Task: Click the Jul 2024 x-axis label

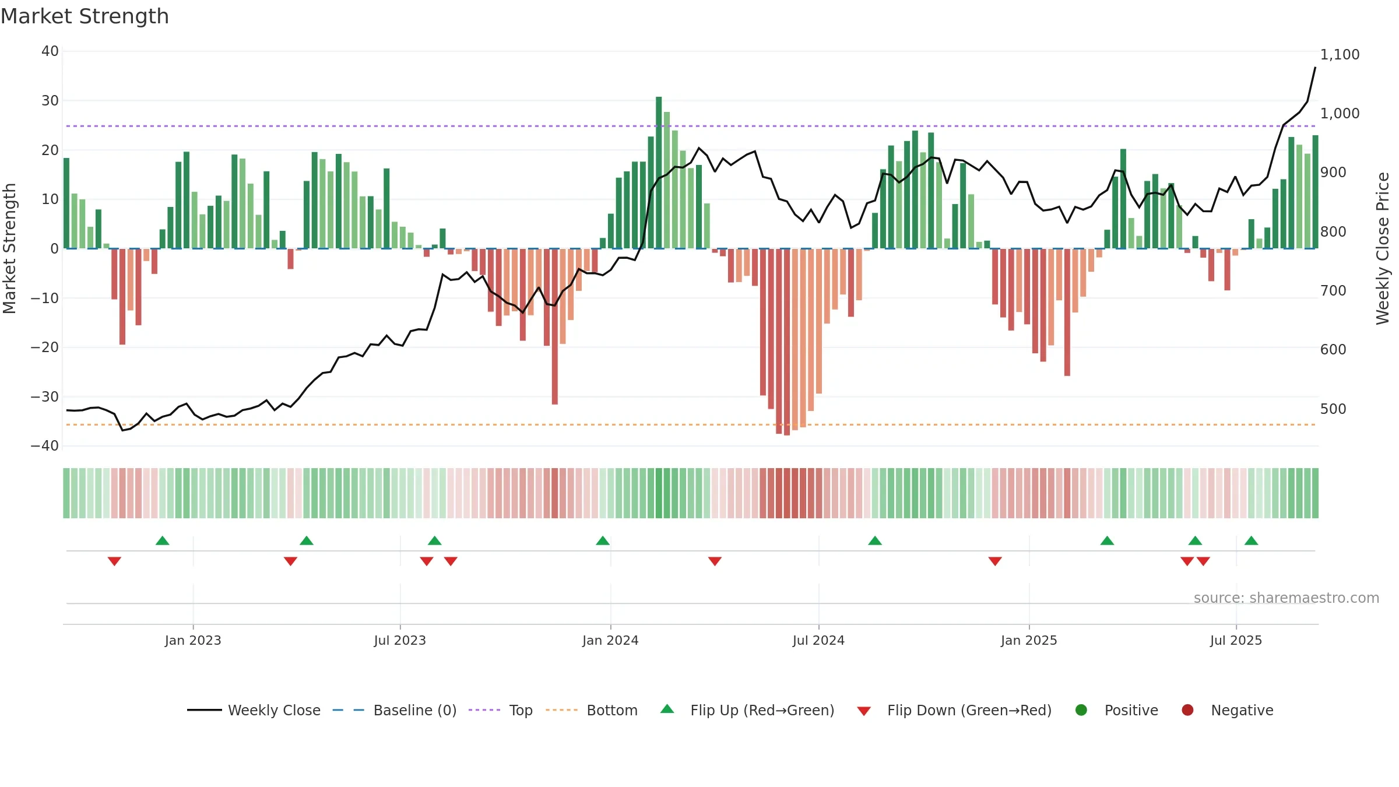Action: pos(818,641)
